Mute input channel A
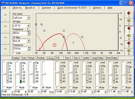 4,87
